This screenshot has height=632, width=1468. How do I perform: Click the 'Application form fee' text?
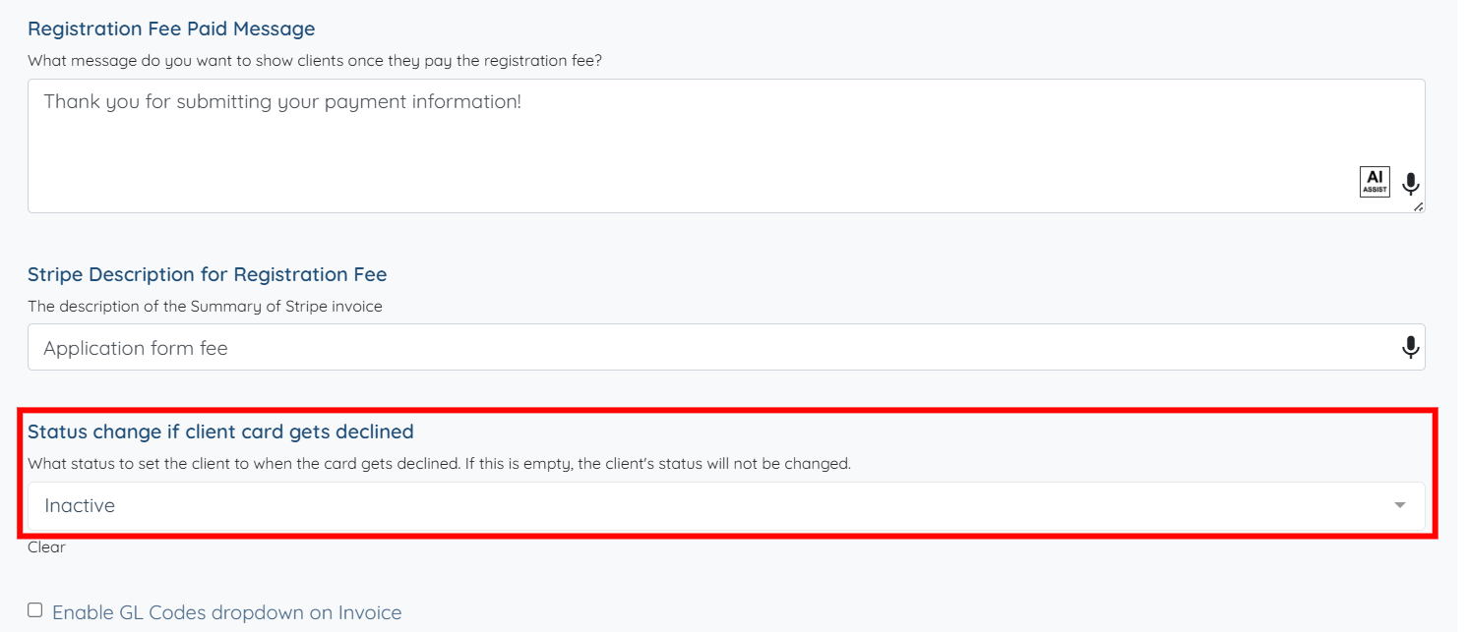[x=136, y=348]
